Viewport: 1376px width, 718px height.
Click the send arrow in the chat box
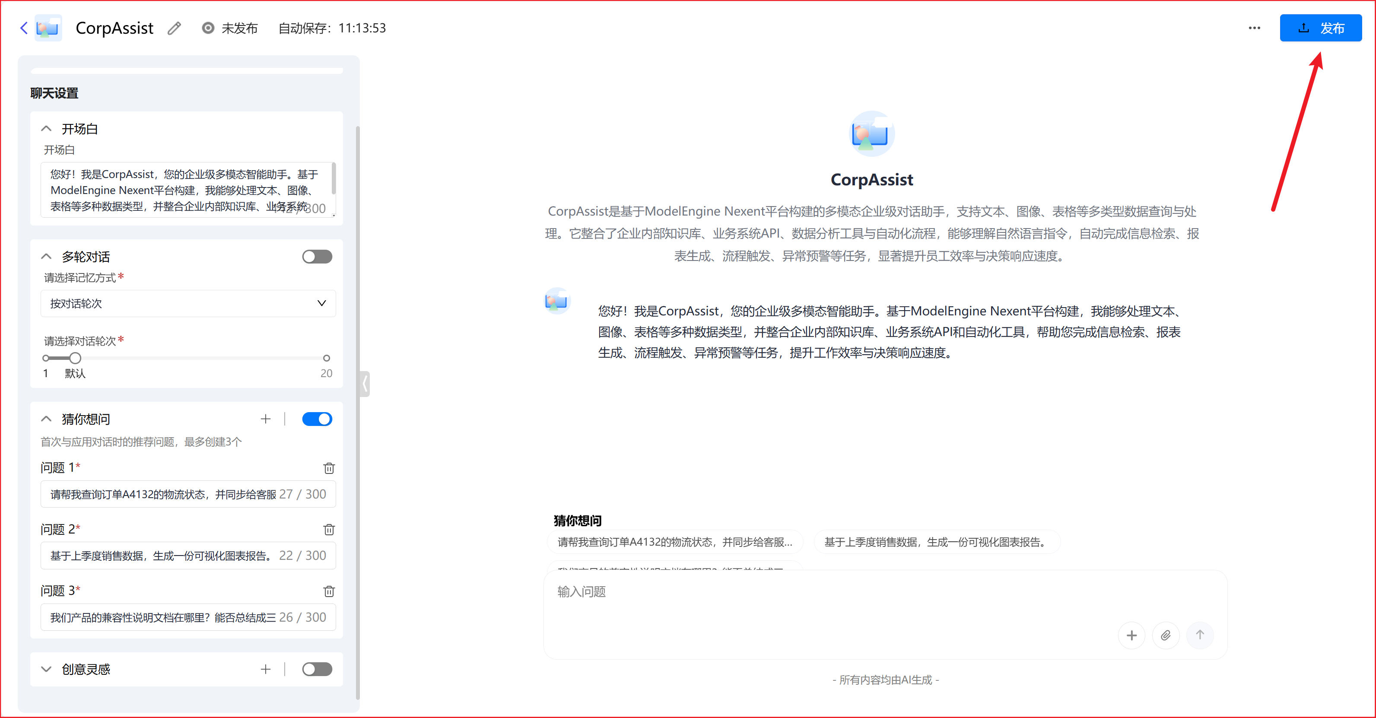click(1200, 635)
